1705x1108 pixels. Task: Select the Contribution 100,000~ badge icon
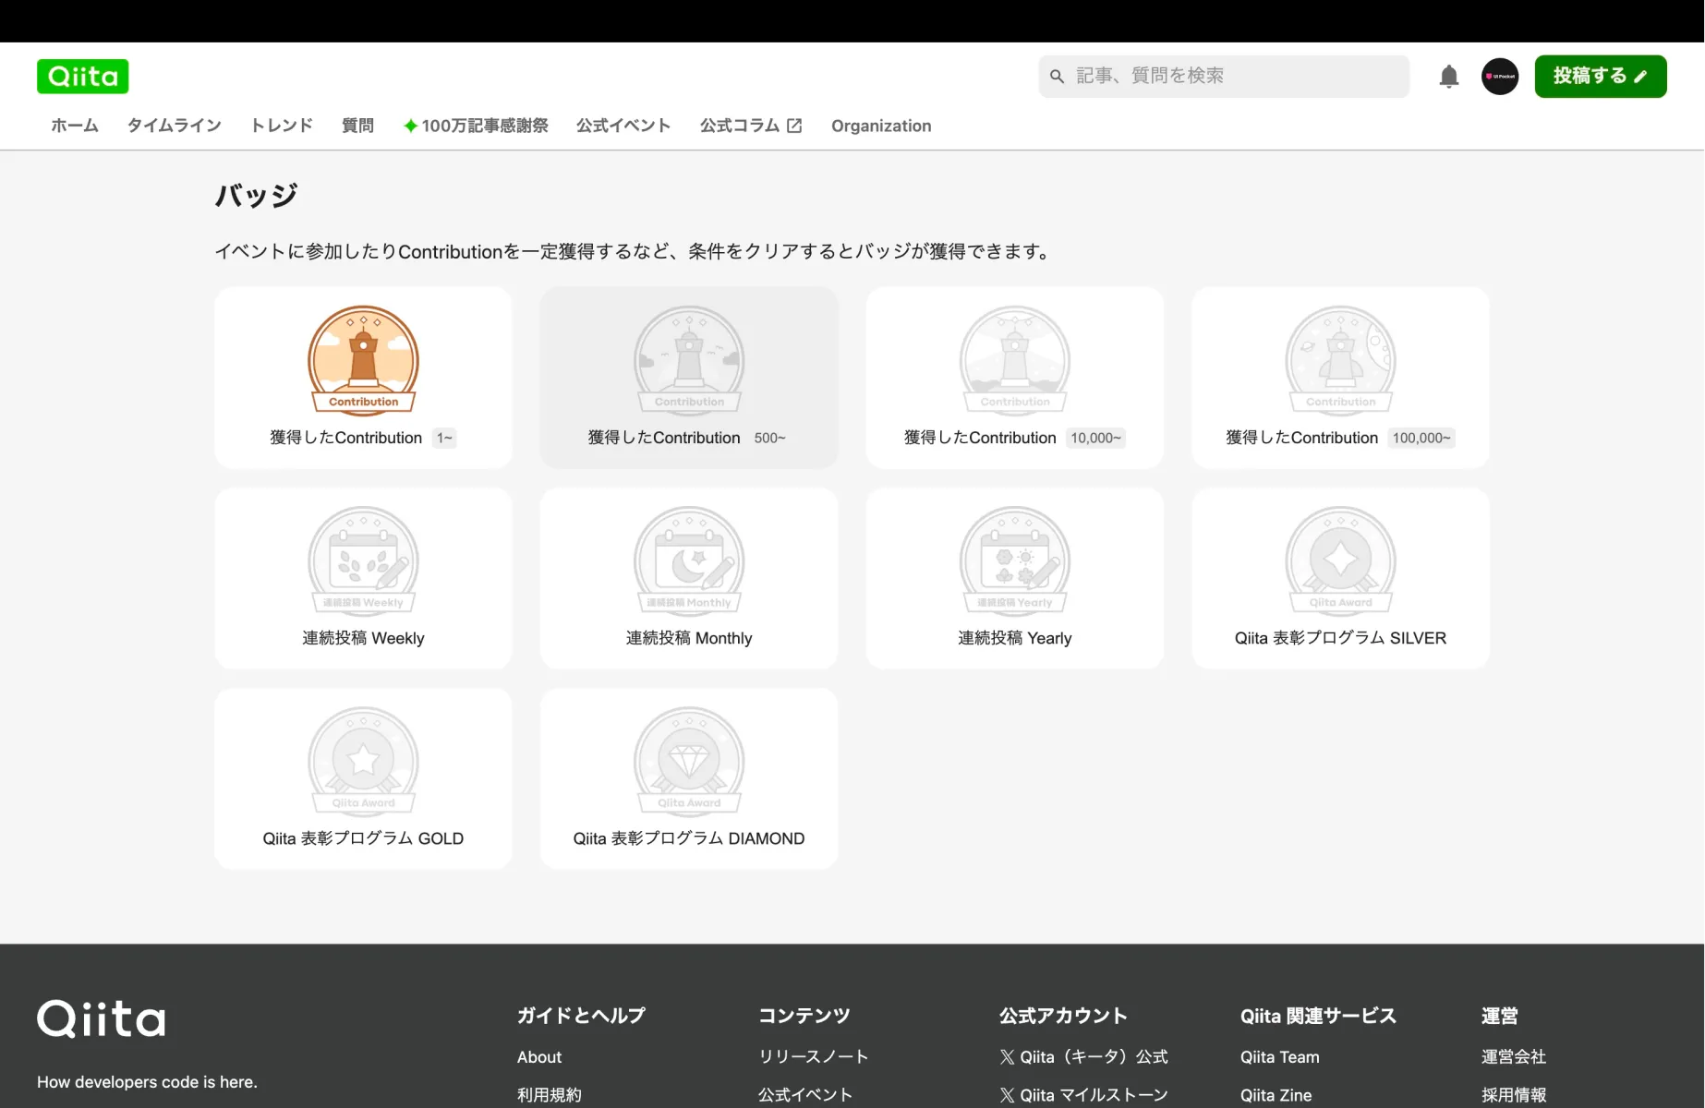1339,361
